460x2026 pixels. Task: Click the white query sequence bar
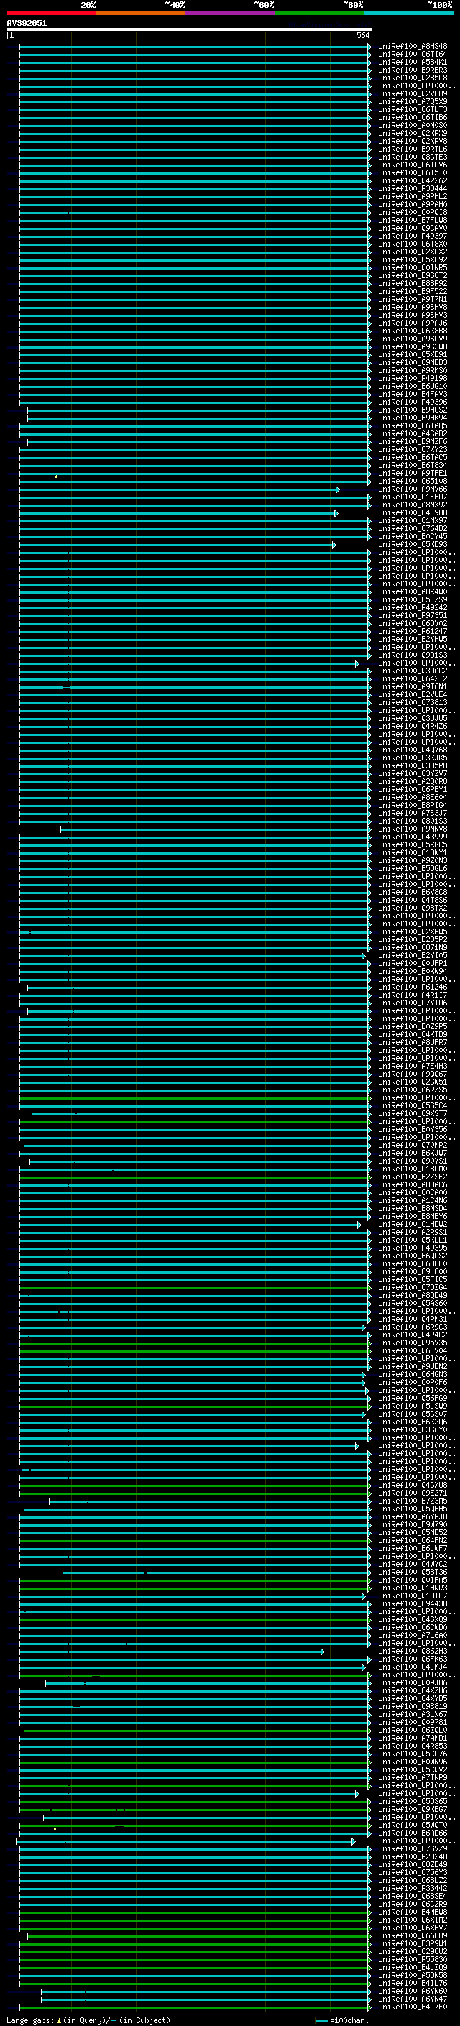coord(190,29)
